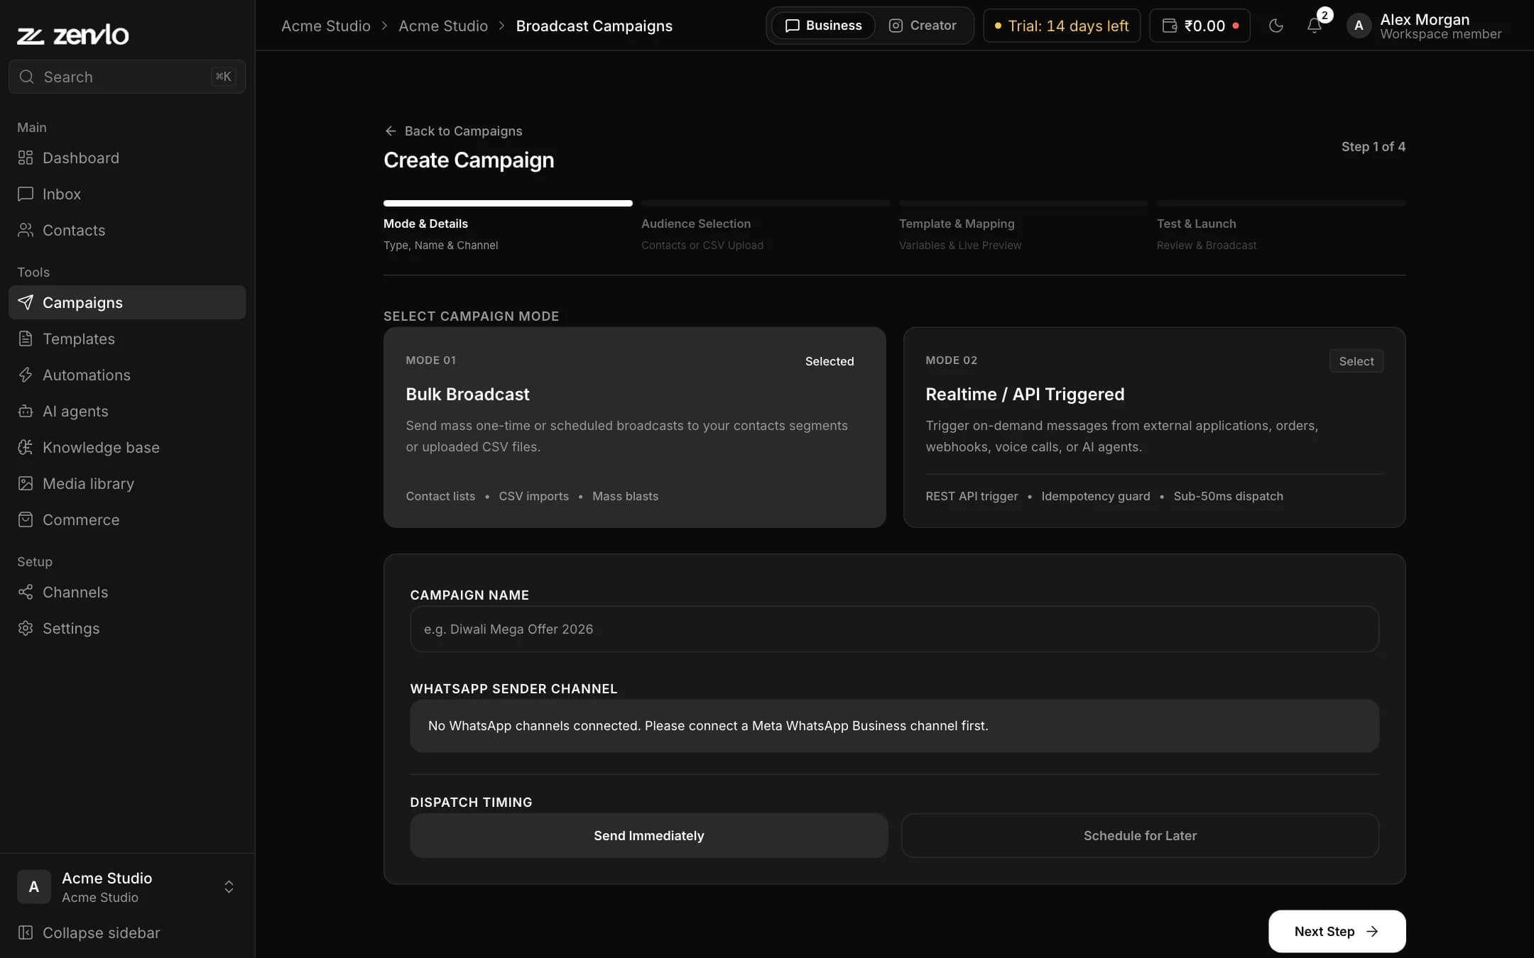Open Media library
This screenshot has height=958, width=1534.
(127, 483)
